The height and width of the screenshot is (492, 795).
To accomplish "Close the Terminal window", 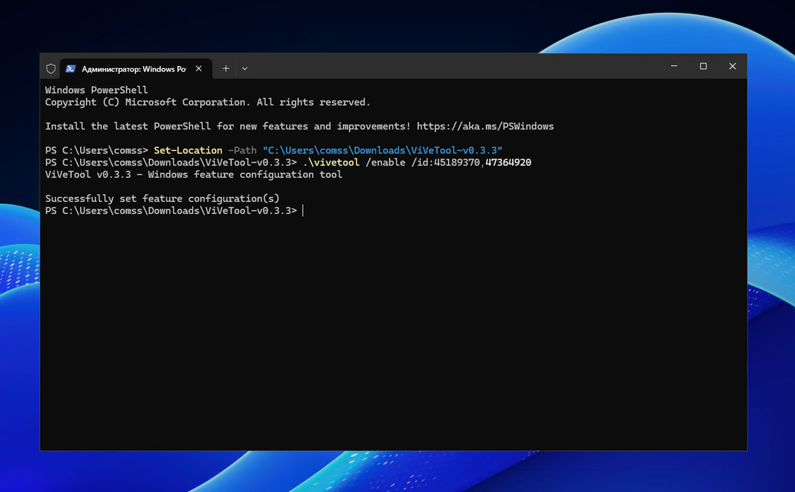I will pyautogui.click(x=732, y=66).
